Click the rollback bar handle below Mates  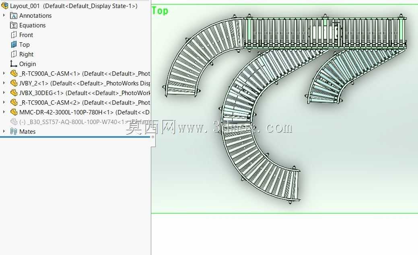tap(153, 137)
